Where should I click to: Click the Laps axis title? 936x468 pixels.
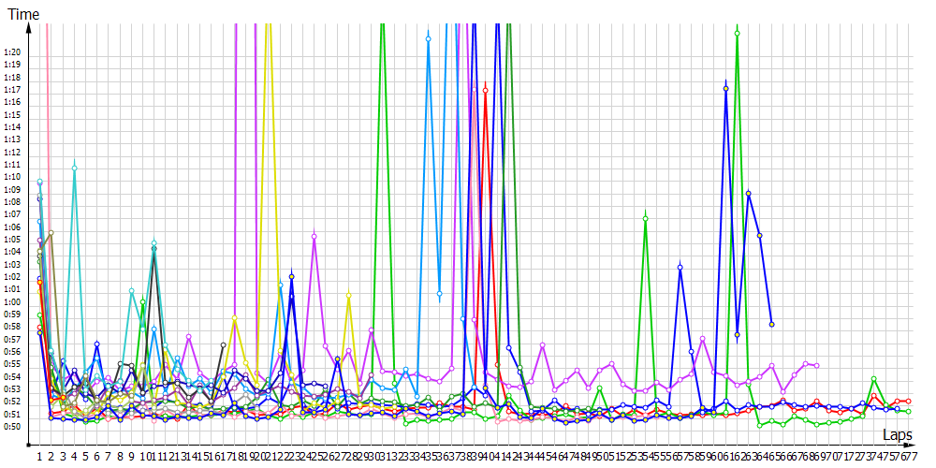898,435
